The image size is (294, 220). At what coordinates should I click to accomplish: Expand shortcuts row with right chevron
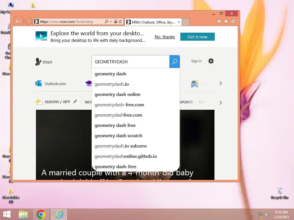[220, 83]
